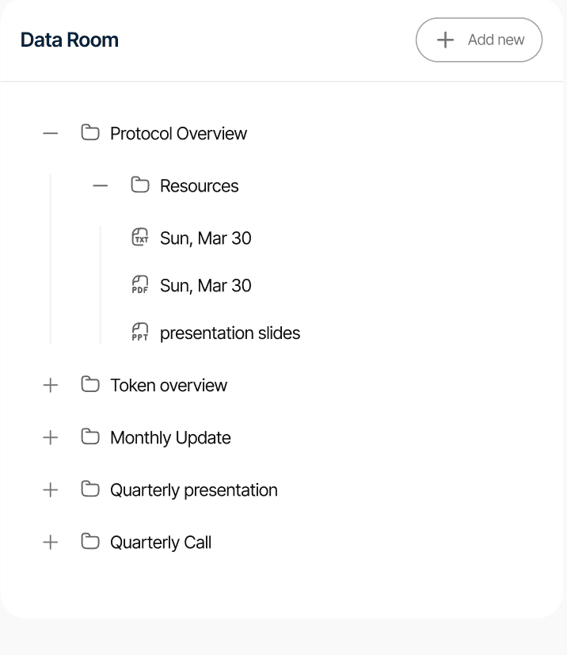Click the Monthly Update folder icon

90,437
